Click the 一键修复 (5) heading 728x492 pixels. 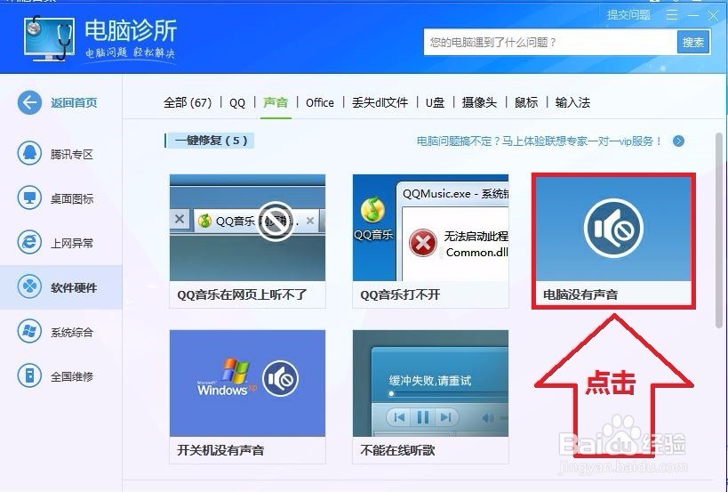pyautogui.click(x=211, y=141)
